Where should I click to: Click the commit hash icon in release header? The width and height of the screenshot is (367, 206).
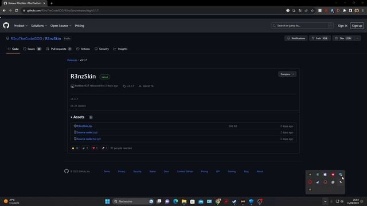tap(140, 86)
